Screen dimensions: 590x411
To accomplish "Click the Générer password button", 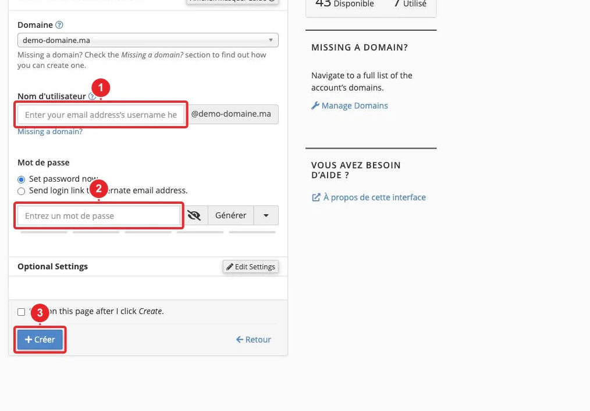I will pos(230,215).
